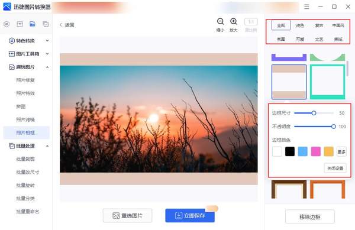Open 照片滤镜 in the sidebar
This screenshot has height=230, width=355.
(25, 119)
